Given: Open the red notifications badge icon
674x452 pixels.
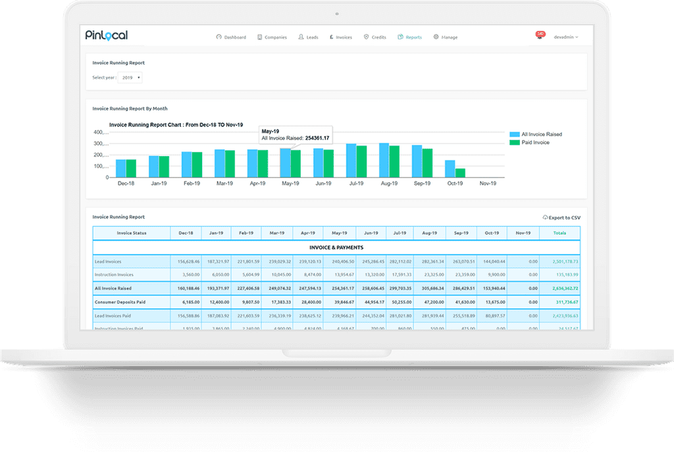Looking at the screenshot, I should tap(540, 35).
